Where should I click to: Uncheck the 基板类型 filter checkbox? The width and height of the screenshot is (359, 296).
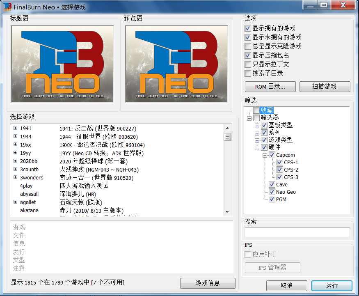[x=264, y=125]
